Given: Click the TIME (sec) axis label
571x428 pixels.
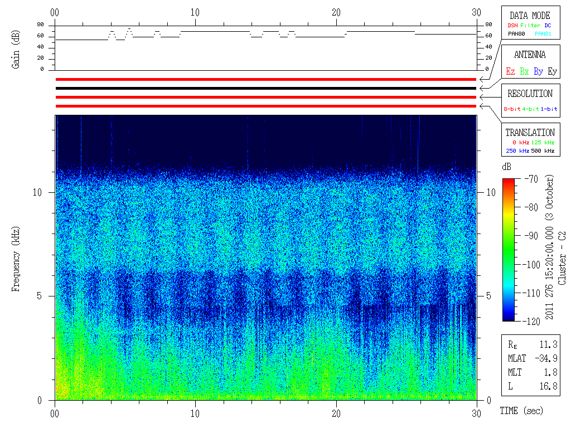Looking at the screenshot, I should click(521, 411).
